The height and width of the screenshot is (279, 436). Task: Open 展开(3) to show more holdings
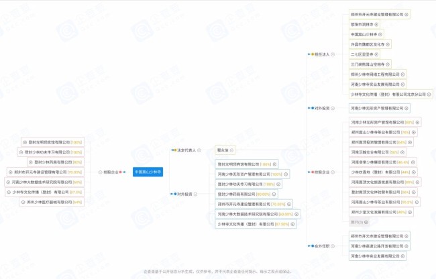click(x=360, y=222)
